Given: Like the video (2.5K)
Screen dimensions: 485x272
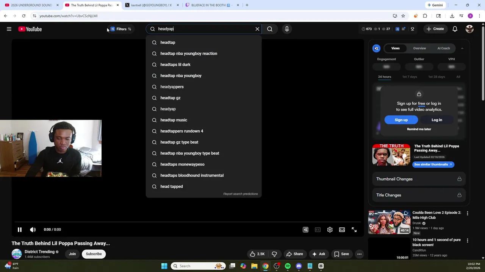Looking at the screenshot, I should coord(257,254).
